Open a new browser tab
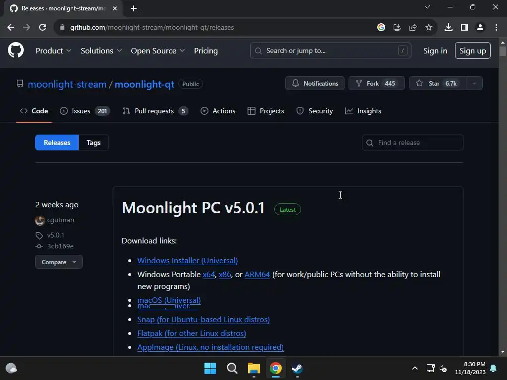The width and height of the screenshot is (507, 380). click(x=134, y=8)
